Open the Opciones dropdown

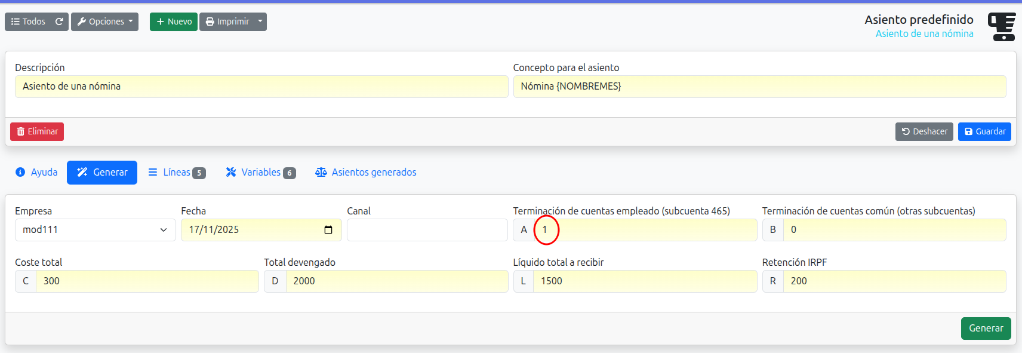(x=104, y=22)
